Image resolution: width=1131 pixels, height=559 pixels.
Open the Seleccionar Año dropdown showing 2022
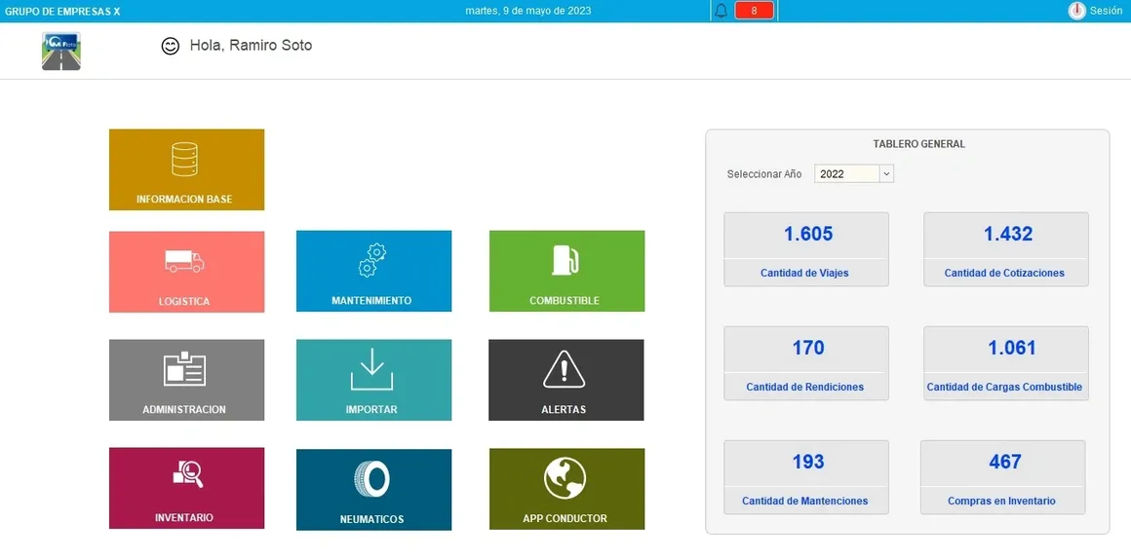854,173
